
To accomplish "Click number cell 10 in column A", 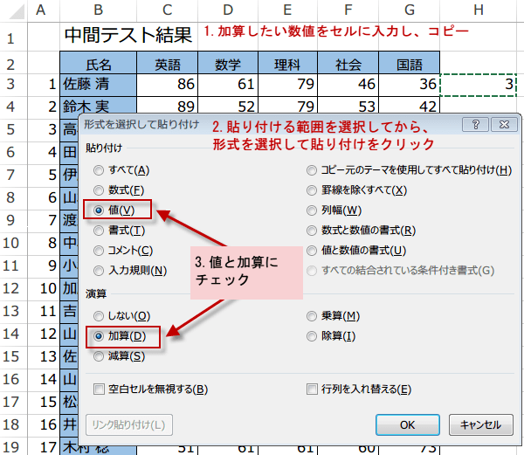I will pos(44,289).
